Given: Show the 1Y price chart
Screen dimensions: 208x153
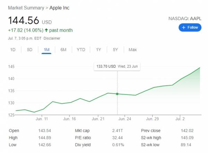Looking at the screenshot, I should point(98,50).
